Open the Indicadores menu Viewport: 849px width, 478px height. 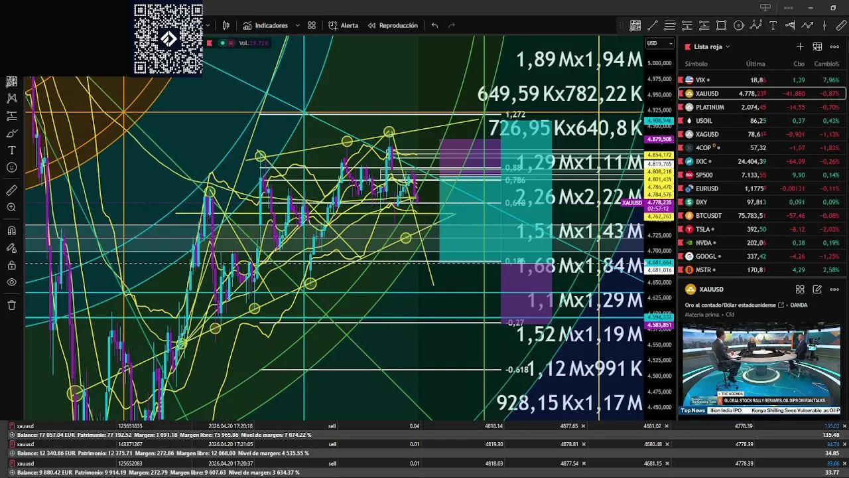coord(265,25)
